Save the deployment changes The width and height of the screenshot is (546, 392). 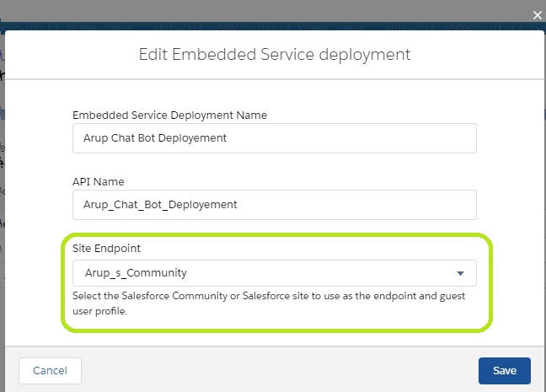pyautogui.click(x=504, y=370)
